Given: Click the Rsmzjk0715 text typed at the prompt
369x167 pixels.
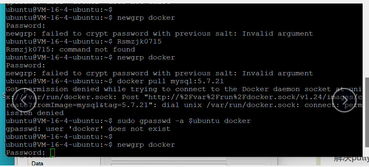Looking at the screenshot, I should point(139,42).
